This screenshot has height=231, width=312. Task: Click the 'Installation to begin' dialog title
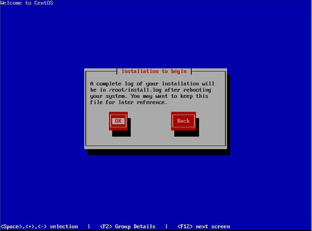[x=154, y=72]
